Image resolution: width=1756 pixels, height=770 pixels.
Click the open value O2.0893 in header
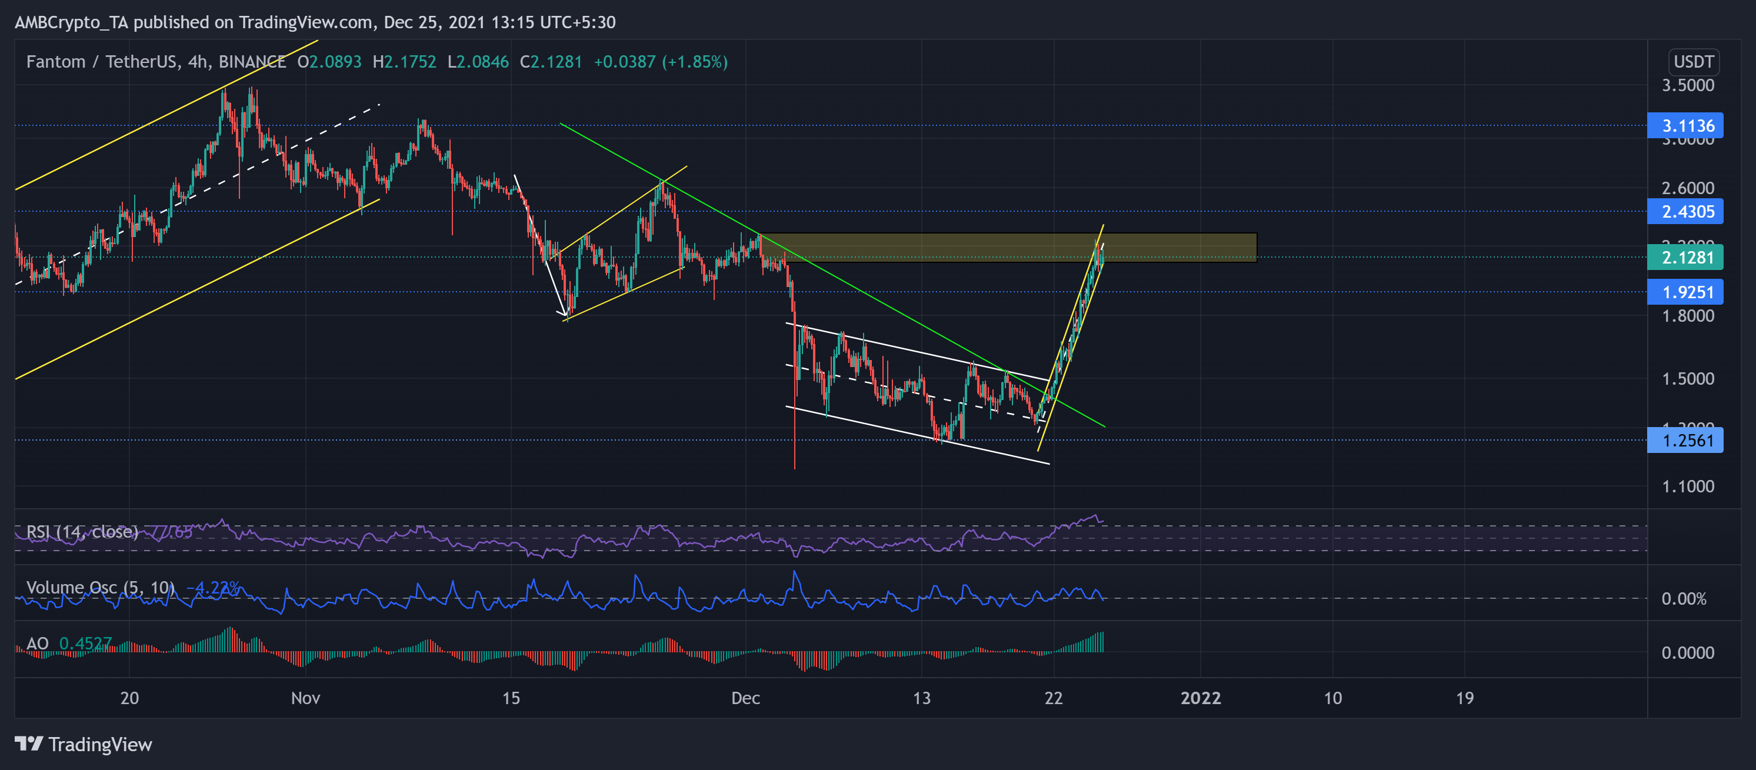tap(329, 62)
